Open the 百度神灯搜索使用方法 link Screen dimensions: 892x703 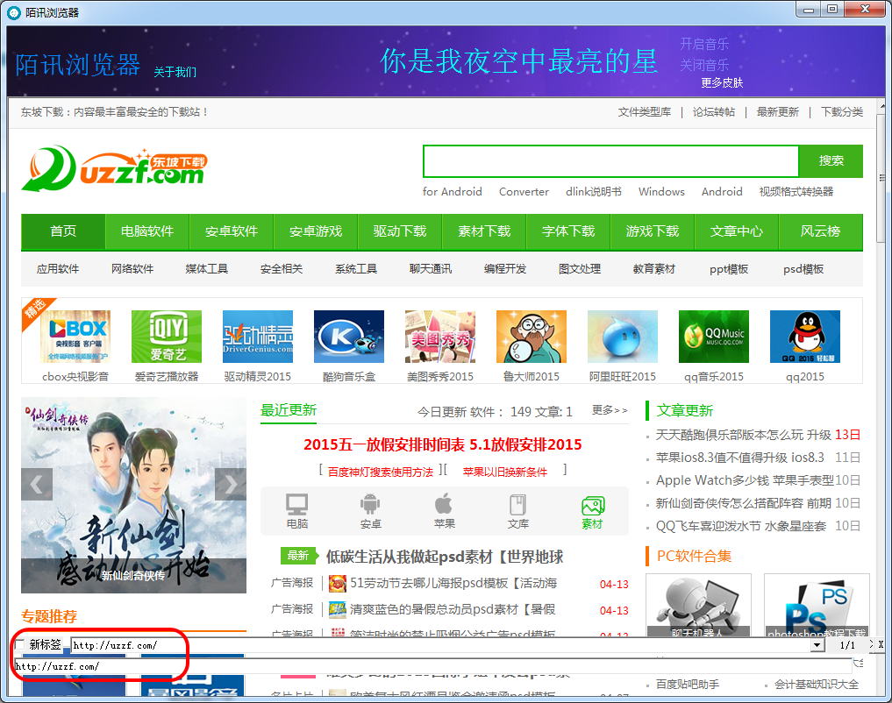coord(380,472)
